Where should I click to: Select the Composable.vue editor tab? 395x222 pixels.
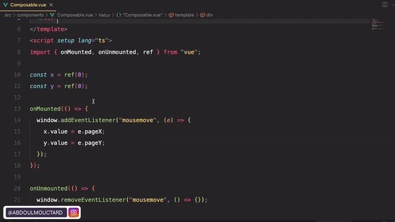tap(28, 5)
